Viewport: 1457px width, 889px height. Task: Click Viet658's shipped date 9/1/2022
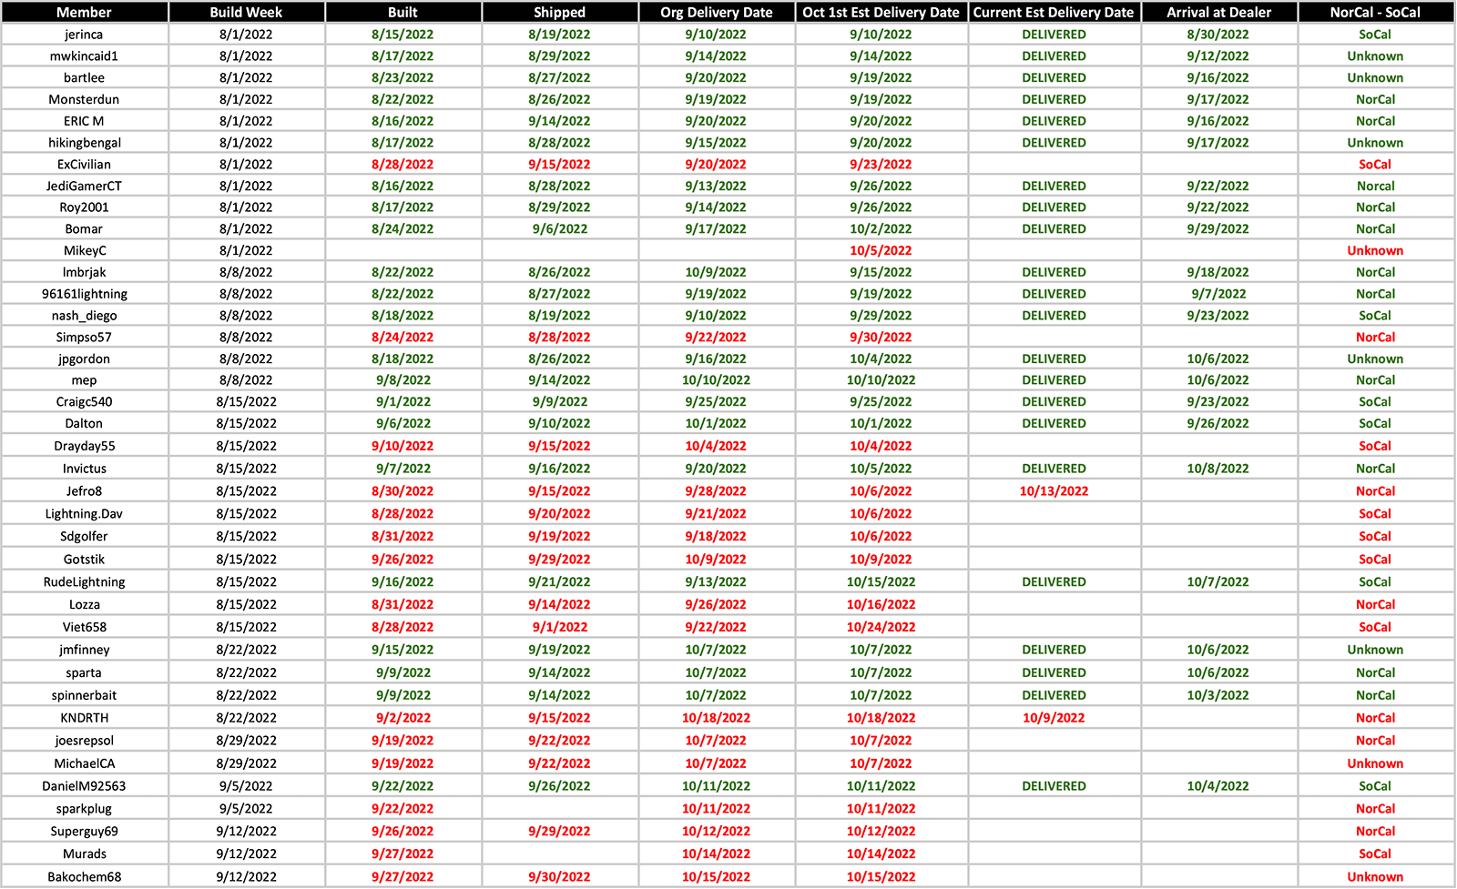tap(560, 627)
